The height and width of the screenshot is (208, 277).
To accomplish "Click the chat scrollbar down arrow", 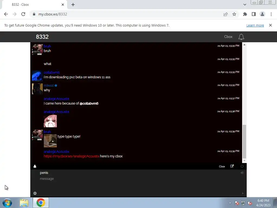I will click(244, 161).
